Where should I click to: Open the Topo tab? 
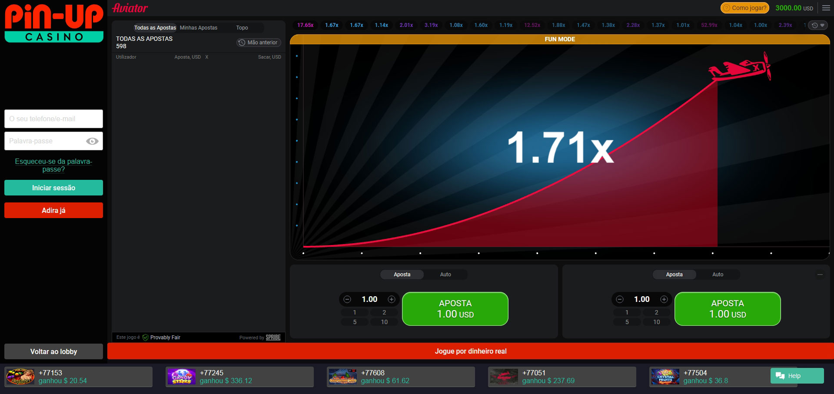pyautogui.click(x=242, y=28)
